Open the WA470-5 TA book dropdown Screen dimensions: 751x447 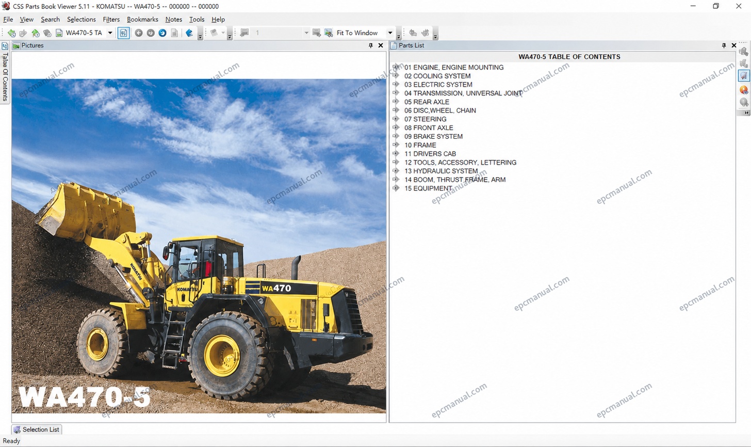click(110, 33)
